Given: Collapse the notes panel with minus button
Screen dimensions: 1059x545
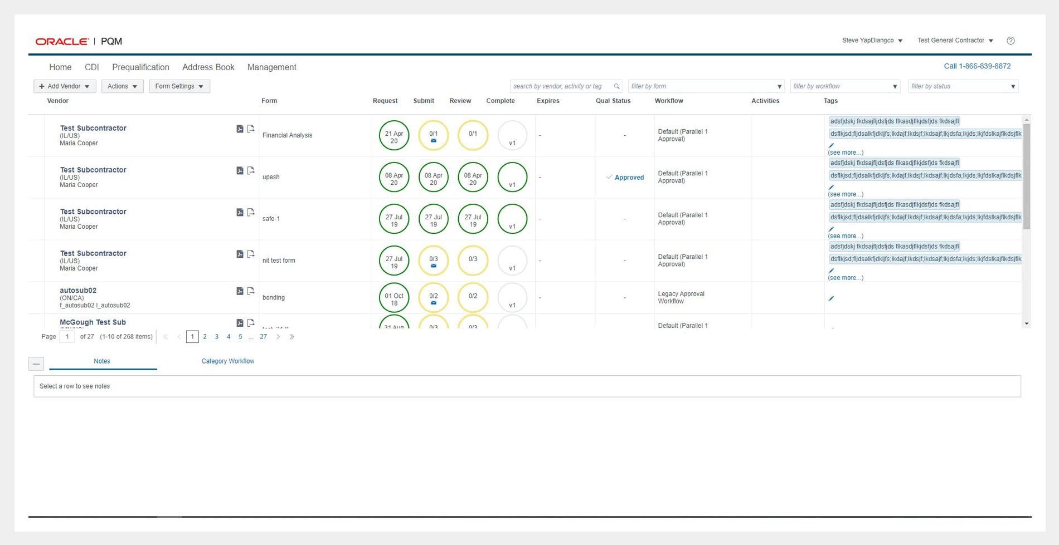Looking at the screenshot, I should click(36, 364).
